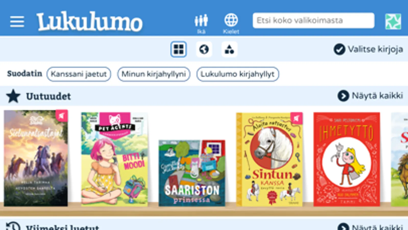Focus the Etsi koko valikoimasta search field
This screenshot has height=230, width=408.
click(x=313, y=20)
